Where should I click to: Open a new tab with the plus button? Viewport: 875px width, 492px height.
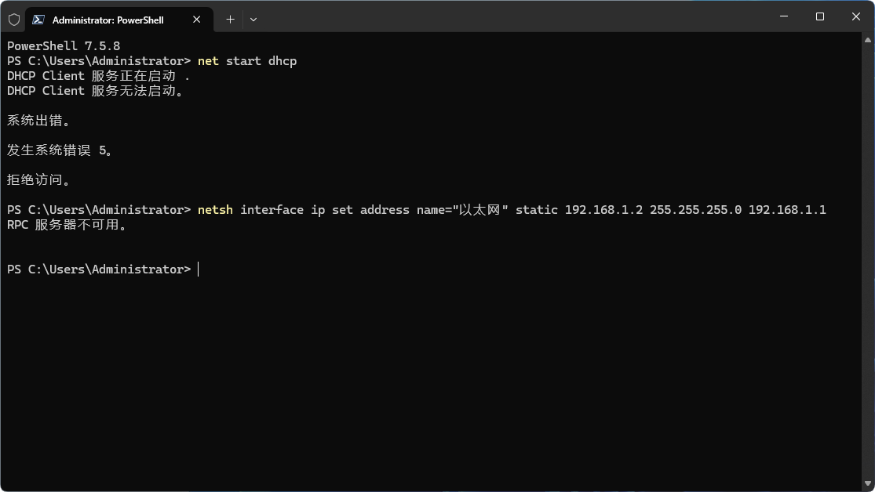(x=230, y=20)
